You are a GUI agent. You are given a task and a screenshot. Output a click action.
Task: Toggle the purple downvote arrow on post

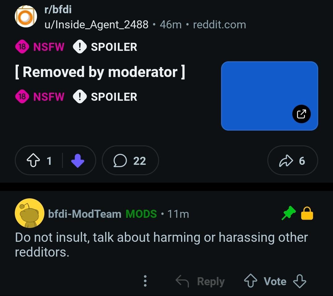[77, 161]
